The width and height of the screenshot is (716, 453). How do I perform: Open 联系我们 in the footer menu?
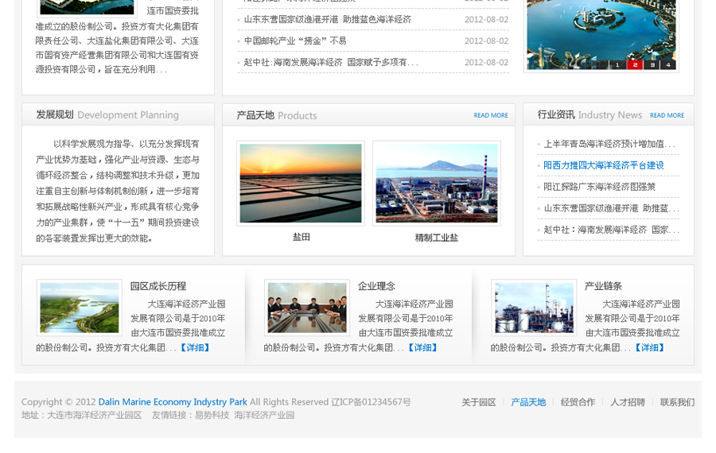(677, 402)
